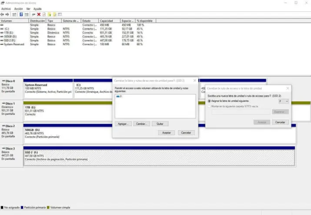Click the '447,00 GB' capacity cell in the volume list
The image size is (311, 215).
[x=106, y=40]
